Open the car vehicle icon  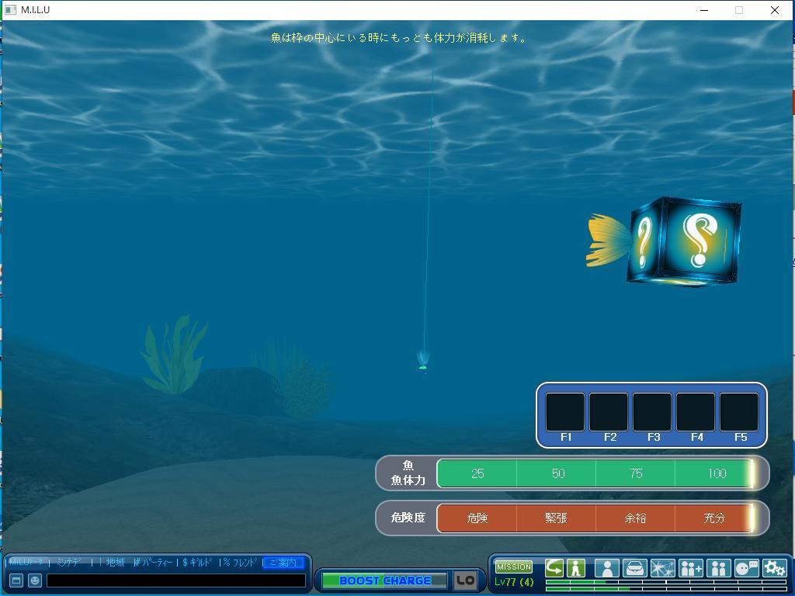(634, 568)
